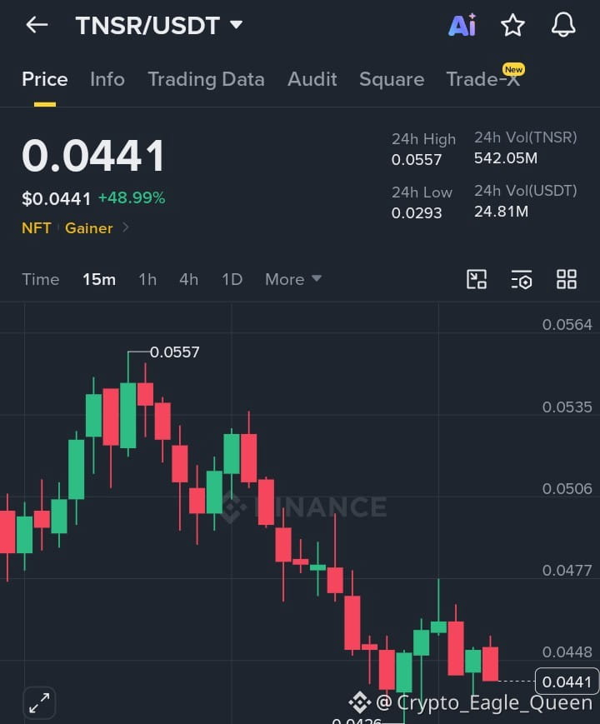The image size is (600, 724).
Task: Switch chart to 4h interval
Action: click(188, 279)
